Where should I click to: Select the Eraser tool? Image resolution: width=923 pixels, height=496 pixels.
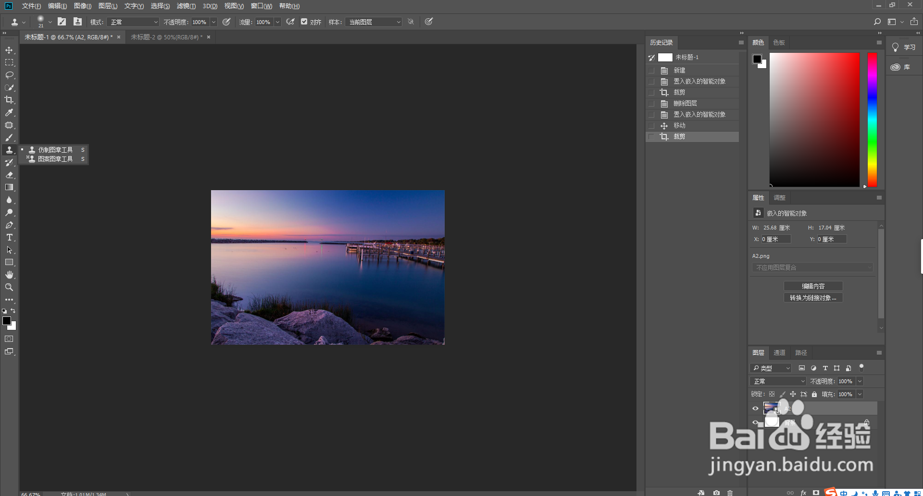click(9, 175)
